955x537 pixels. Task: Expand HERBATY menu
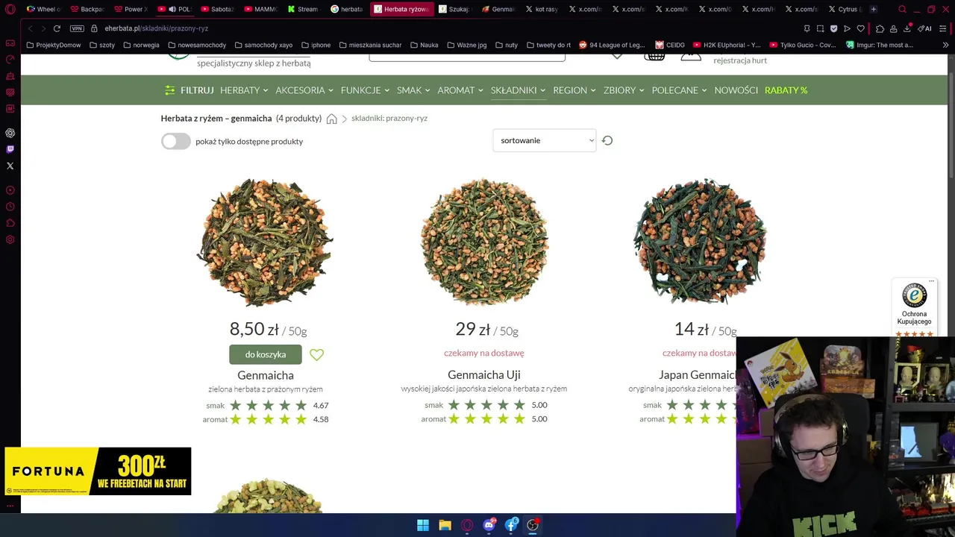(244, 90)
